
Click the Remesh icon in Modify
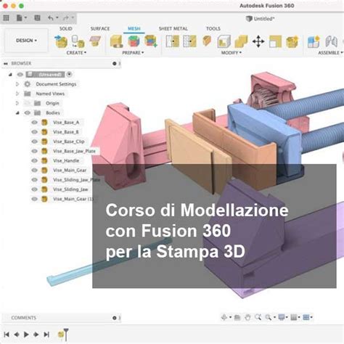click(x=172, y=41)
